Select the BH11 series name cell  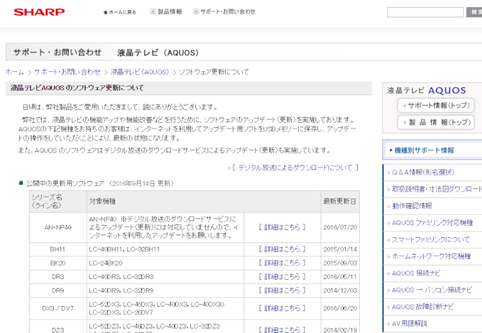(58, 249)
